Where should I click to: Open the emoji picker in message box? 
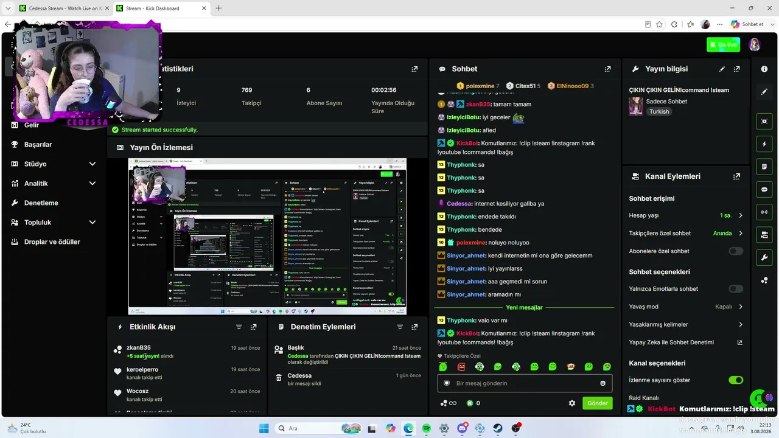603,383
